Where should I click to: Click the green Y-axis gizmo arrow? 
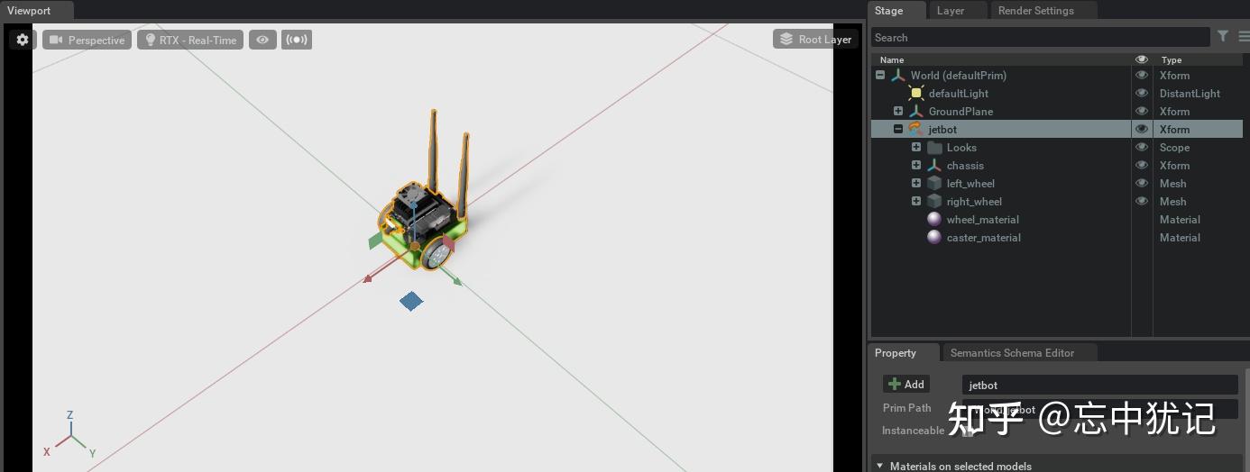(x=456, y=281)
